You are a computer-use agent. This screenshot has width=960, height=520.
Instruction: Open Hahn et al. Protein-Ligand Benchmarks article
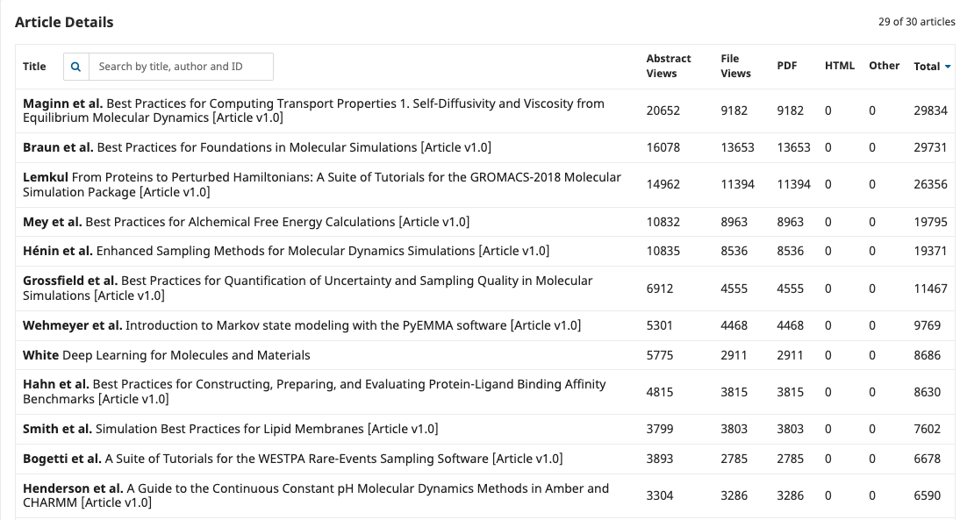(313, 391)
